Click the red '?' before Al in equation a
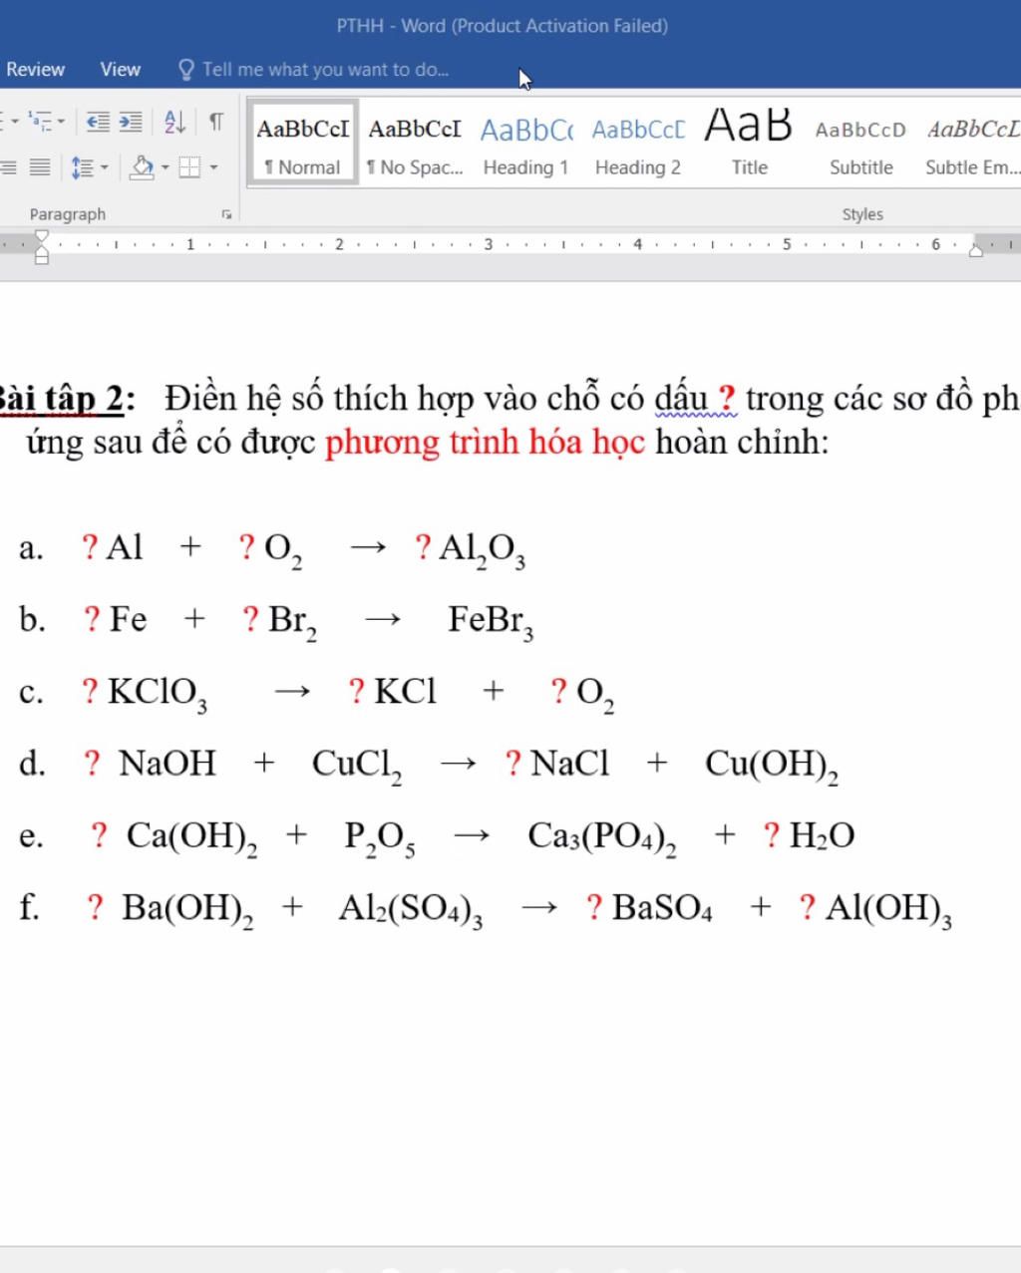 90,547
